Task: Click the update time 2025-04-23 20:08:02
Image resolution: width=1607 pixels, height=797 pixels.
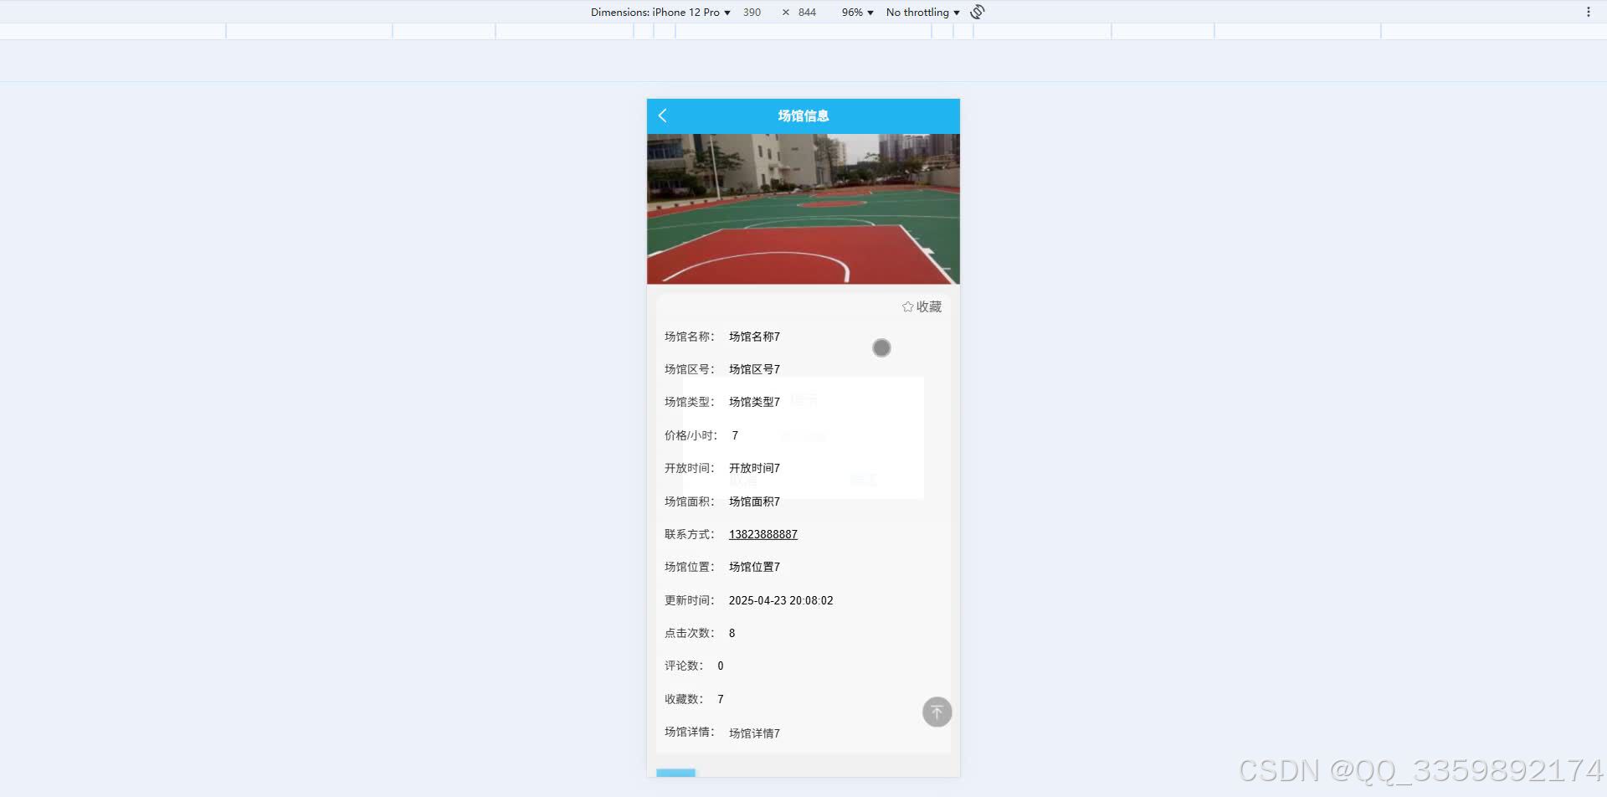Action: click(780, 600)
